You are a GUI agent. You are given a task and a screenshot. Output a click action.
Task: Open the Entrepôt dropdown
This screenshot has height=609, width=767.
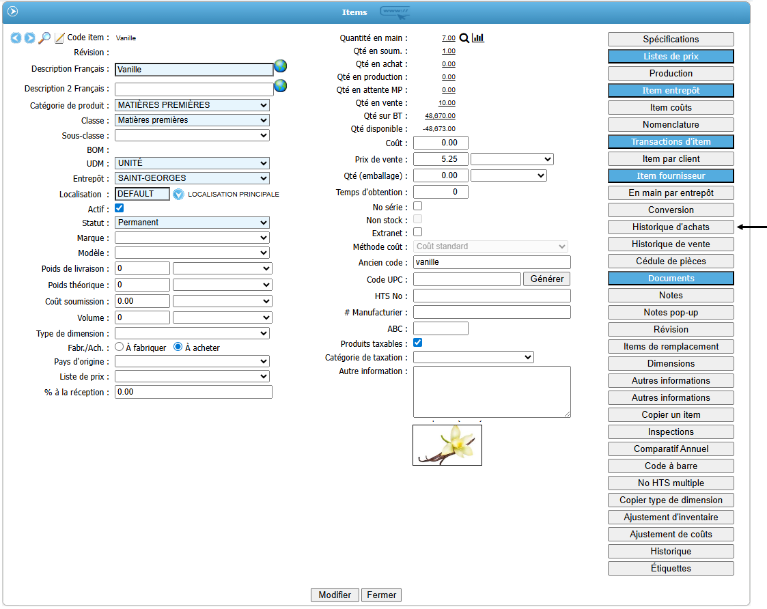(192, 178)
